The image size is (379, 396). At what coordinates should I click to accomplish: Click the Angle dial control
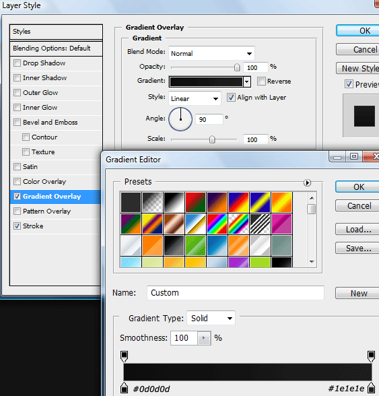click(x=180, y=119)
